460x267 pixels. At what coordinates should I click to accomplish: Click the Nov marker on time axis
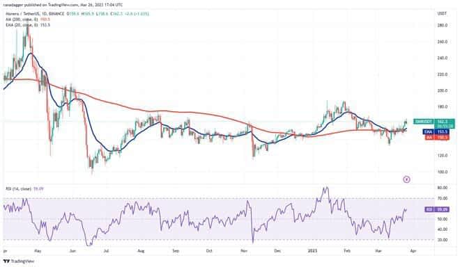point(244,251)
